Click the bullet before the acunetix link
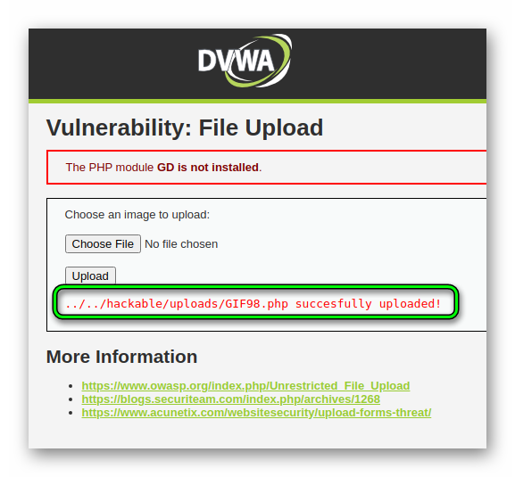 tap(71, 413)
